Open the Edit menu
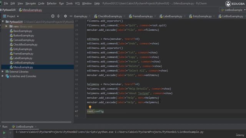 pyautogui.click(x=13, y=3)
